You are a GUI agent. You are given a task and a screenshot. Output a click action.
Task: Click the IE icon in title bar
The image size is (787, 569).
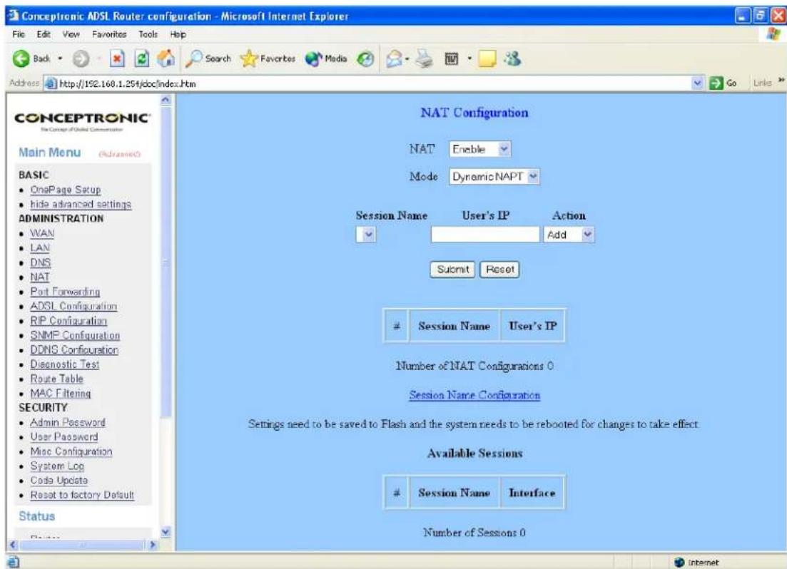pyautogui.click(x=14, y=16)
